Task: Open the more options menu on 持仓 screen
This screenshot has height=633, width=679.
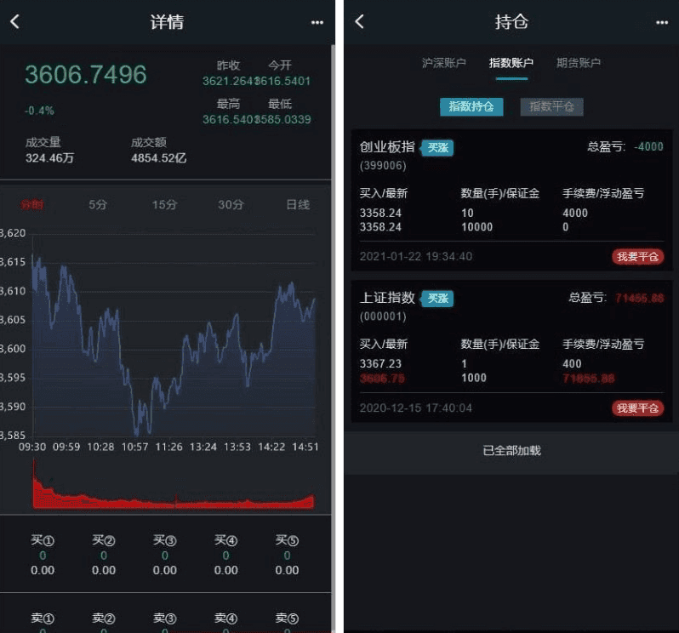Action: (x=662, y=23)
